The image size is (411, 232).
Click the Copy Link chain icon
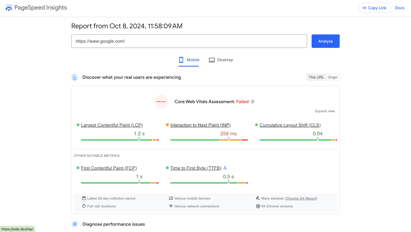pos(364,8)
